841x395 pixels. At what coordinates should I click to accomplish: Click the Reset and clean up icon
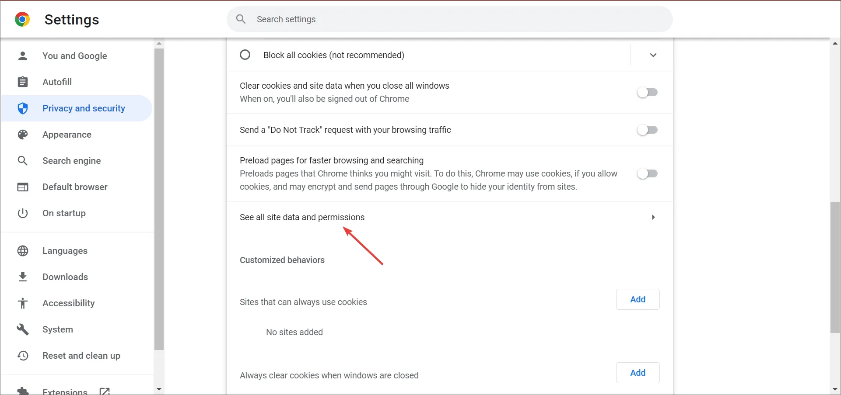(23, 356)
